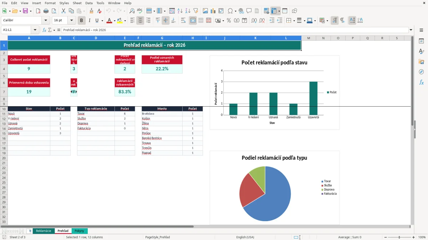This screenshot has height=240, width=428.
Task: Insert a chart
Action: click(213, 11)
